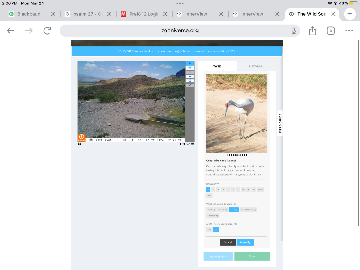Open a new browser tab
The width and height of the screenshot is (360, 270).
point(350,14)
